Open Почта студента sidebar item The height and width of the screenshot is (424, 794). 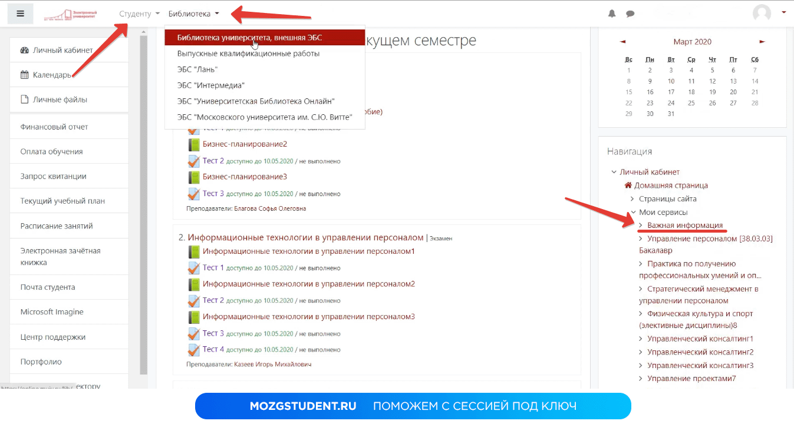pyautogui.click(x=70, y=287)
